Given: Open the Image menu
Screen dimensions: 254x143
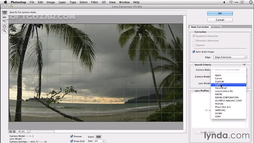Looking at the screenshot, I should [51, 2].
